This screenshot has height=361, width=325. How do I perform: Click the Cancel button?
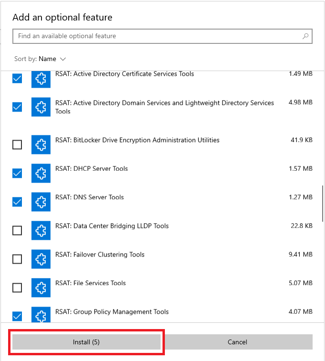click(x=237, y=342)
